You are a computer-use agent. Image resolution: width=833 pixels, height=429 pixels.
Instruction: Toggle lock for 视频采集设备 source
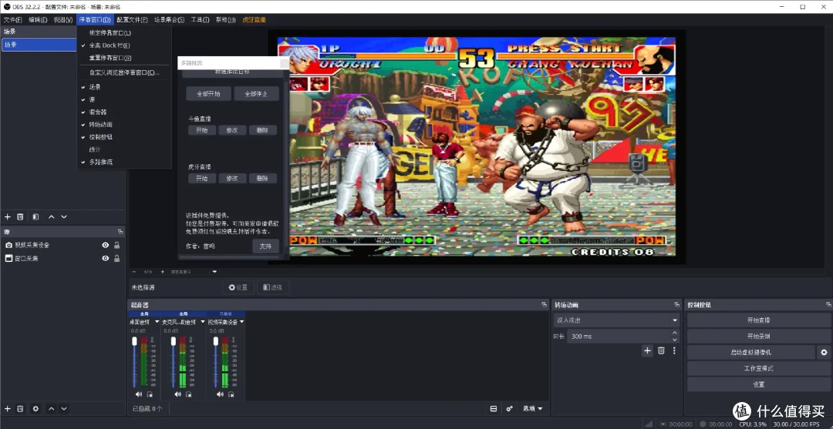coord(116,245)
